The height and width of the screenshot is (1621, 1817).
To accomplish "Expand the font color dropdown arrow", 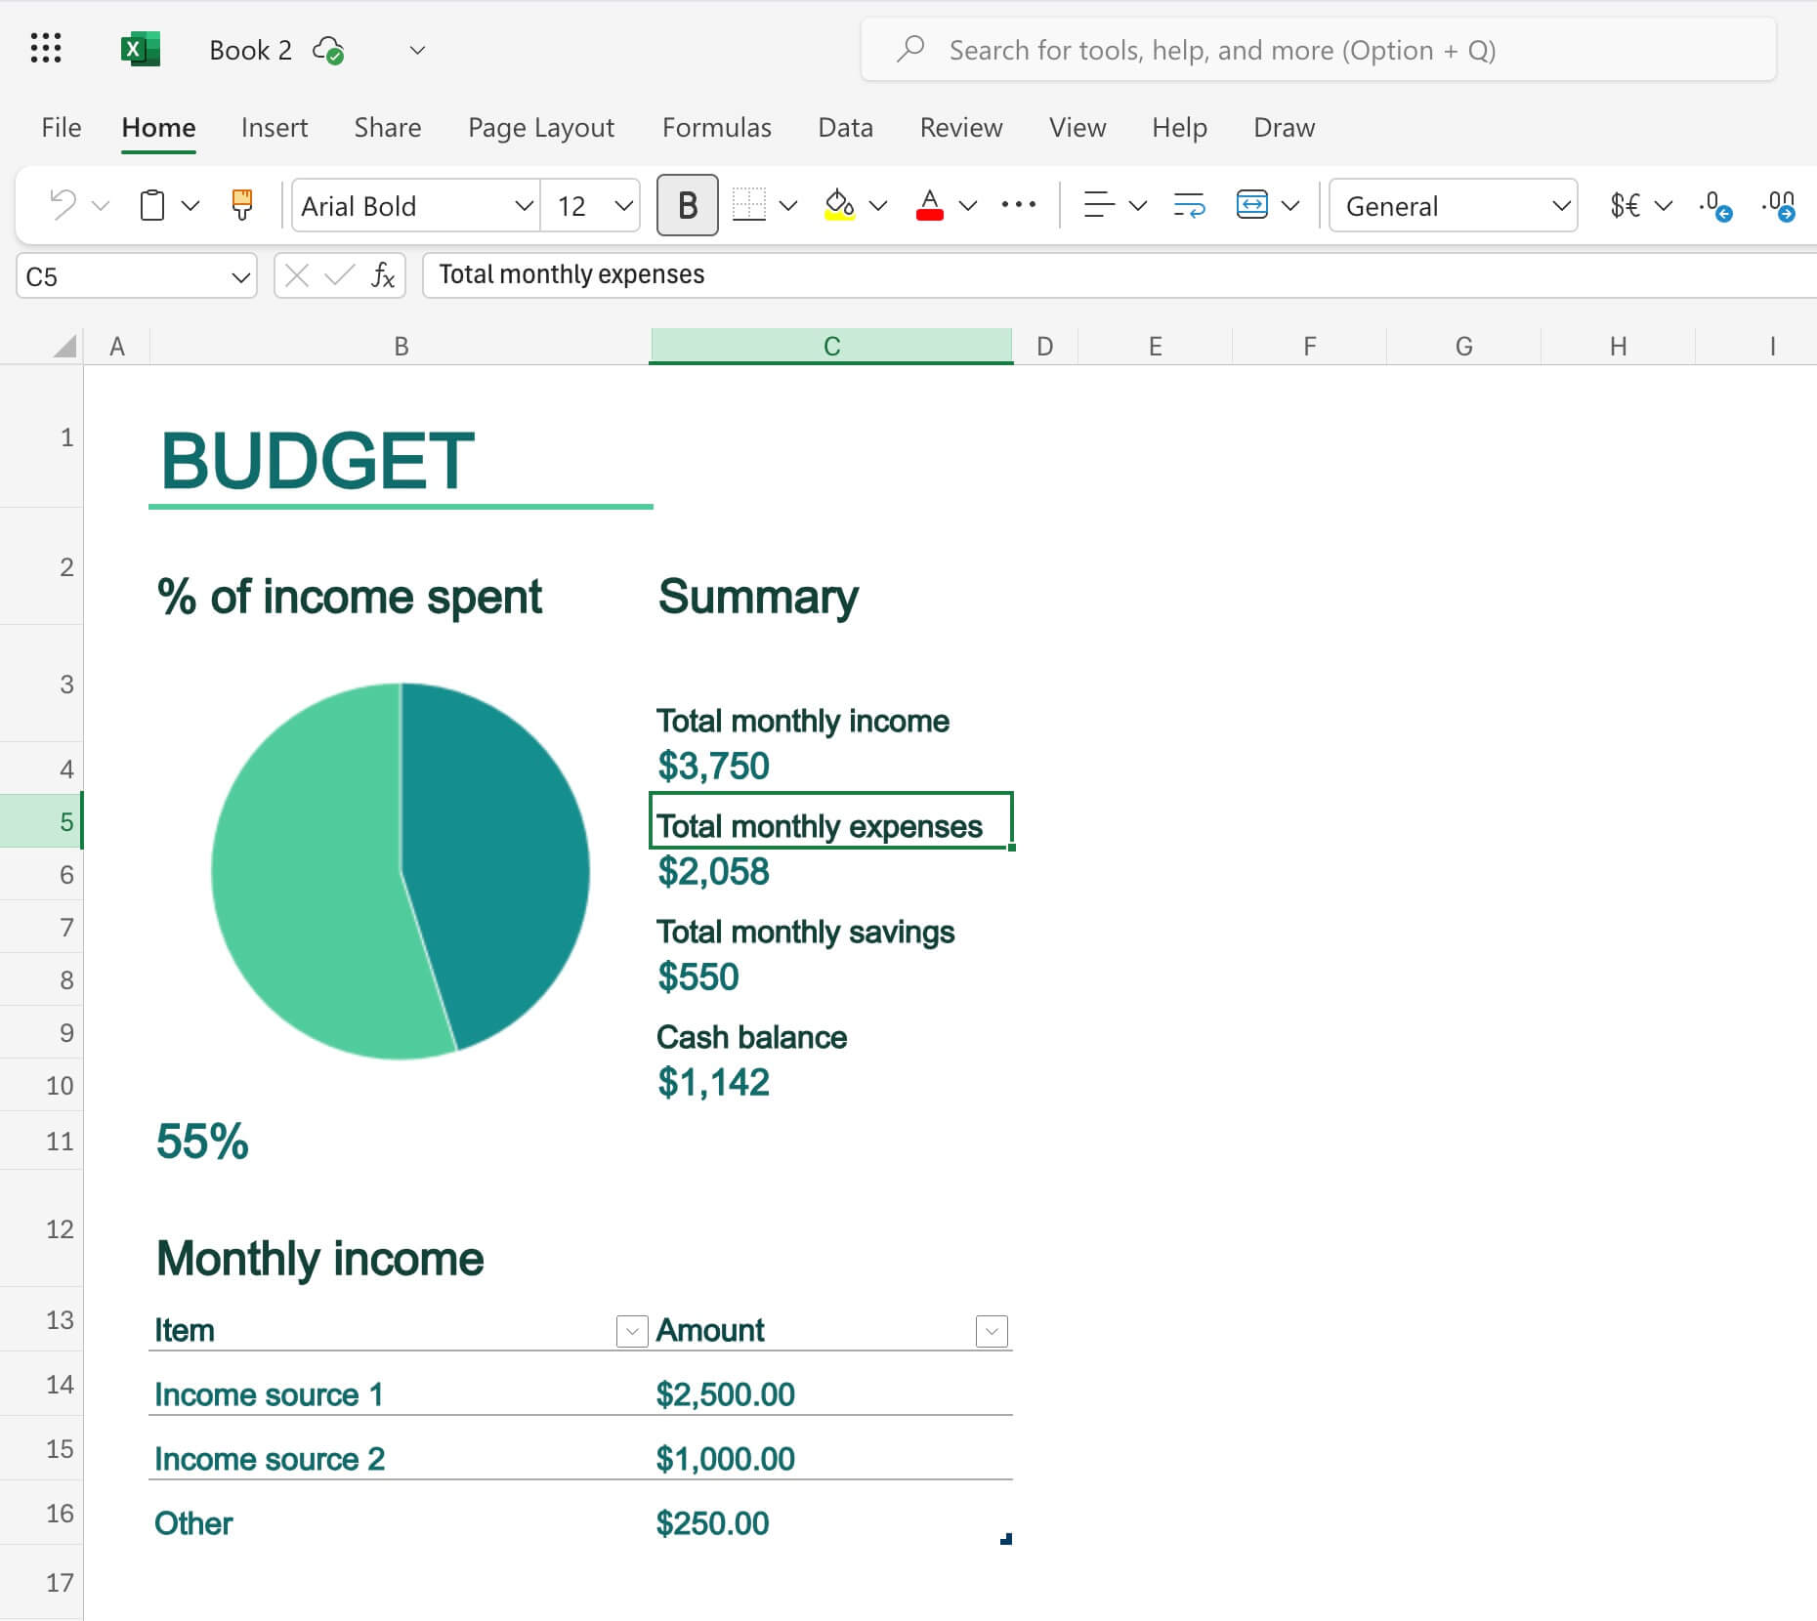I will [x=967, y=205].
